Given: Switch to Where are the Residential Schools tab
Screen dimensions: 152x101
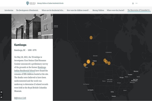Looking at the screenshot, I should pyautogui.click(x=53, y=10).
